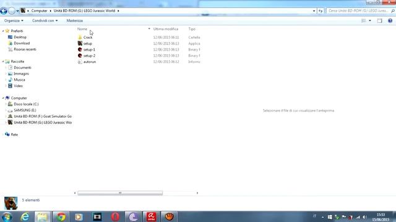Click the Windows Explorer taskbar button

pyautogui.click(x=42, y=216)
